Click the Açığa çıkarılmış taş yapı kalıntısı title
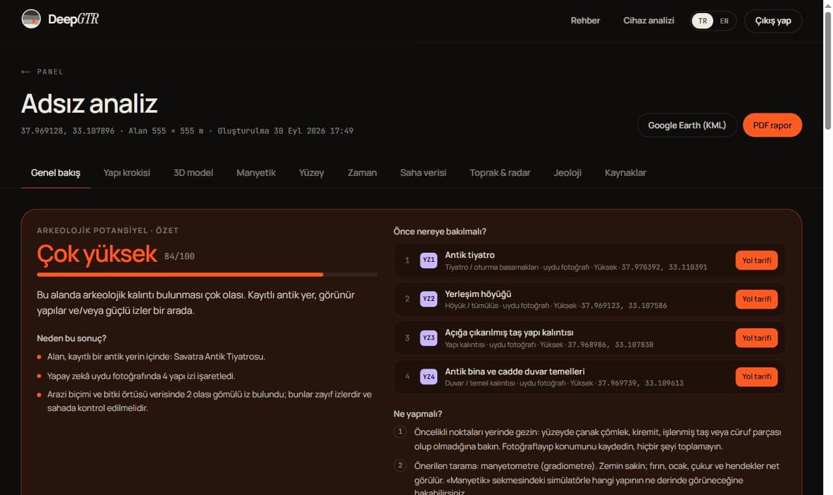Viewport: 833px width, 495px height. 510,333
